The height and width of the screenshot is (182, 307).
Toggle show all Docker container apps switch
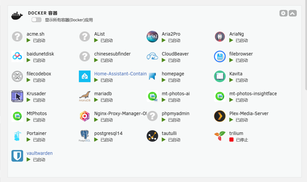pyautogui.click(x=37, y=20)
